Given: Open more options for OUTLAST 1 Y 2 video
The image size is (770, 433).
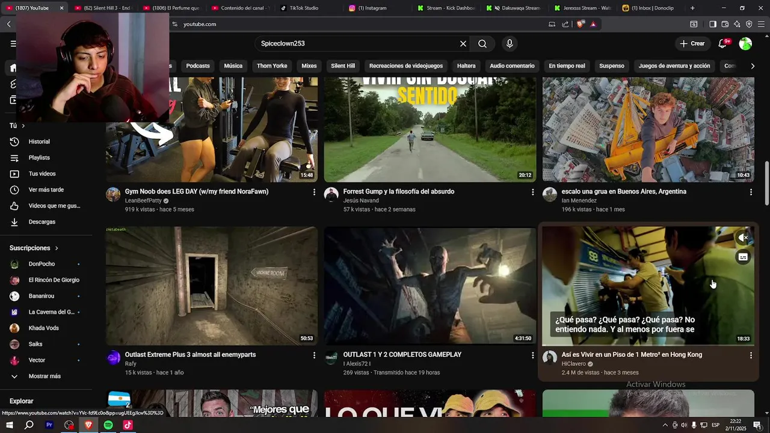Looking at the screenshot, I should coord(532,355).
